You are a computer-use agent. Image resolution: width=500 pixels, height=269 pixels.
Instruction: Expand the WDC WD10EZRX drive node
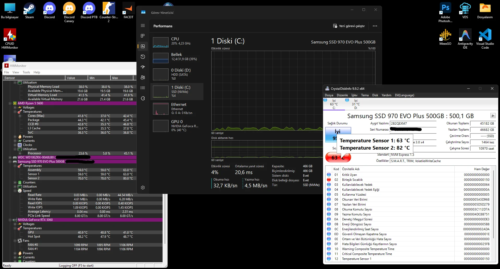tap(10, 157)
